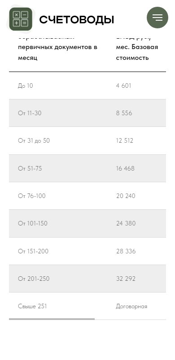175x360 pixels.
Task: Select the От 76-100 row label
Action: click(32, 196)
